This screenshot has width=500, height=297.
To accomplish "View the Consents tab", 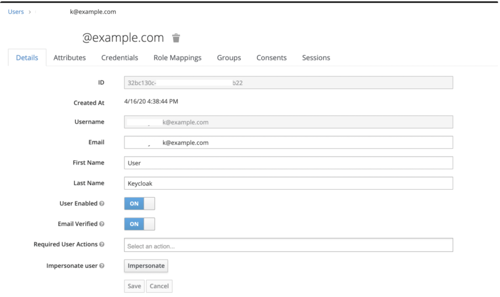I will (x=271, y=57).
